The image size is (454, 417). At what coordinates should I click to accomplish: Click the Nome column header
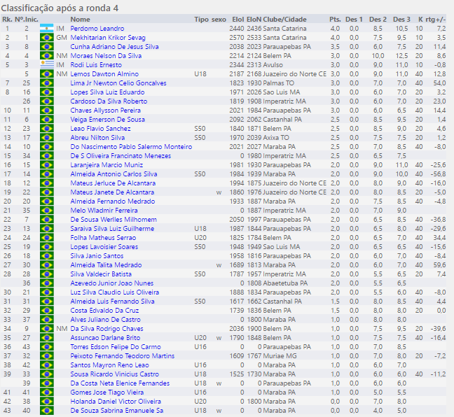(81, 19)
